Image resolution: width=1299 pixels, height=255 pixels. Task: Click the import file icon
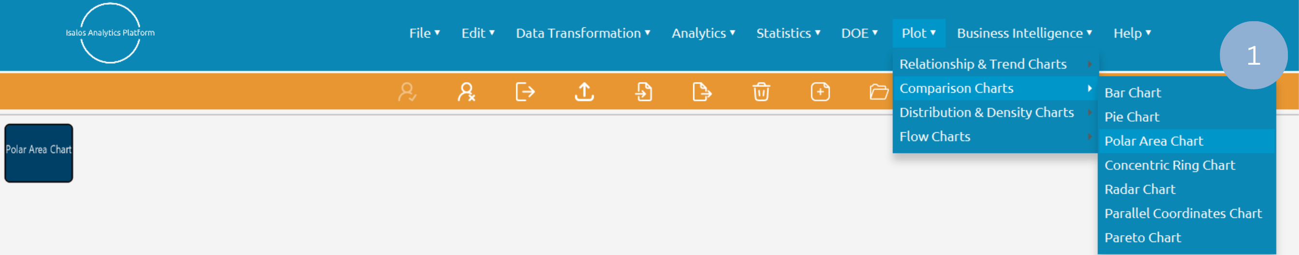point(643,92)
